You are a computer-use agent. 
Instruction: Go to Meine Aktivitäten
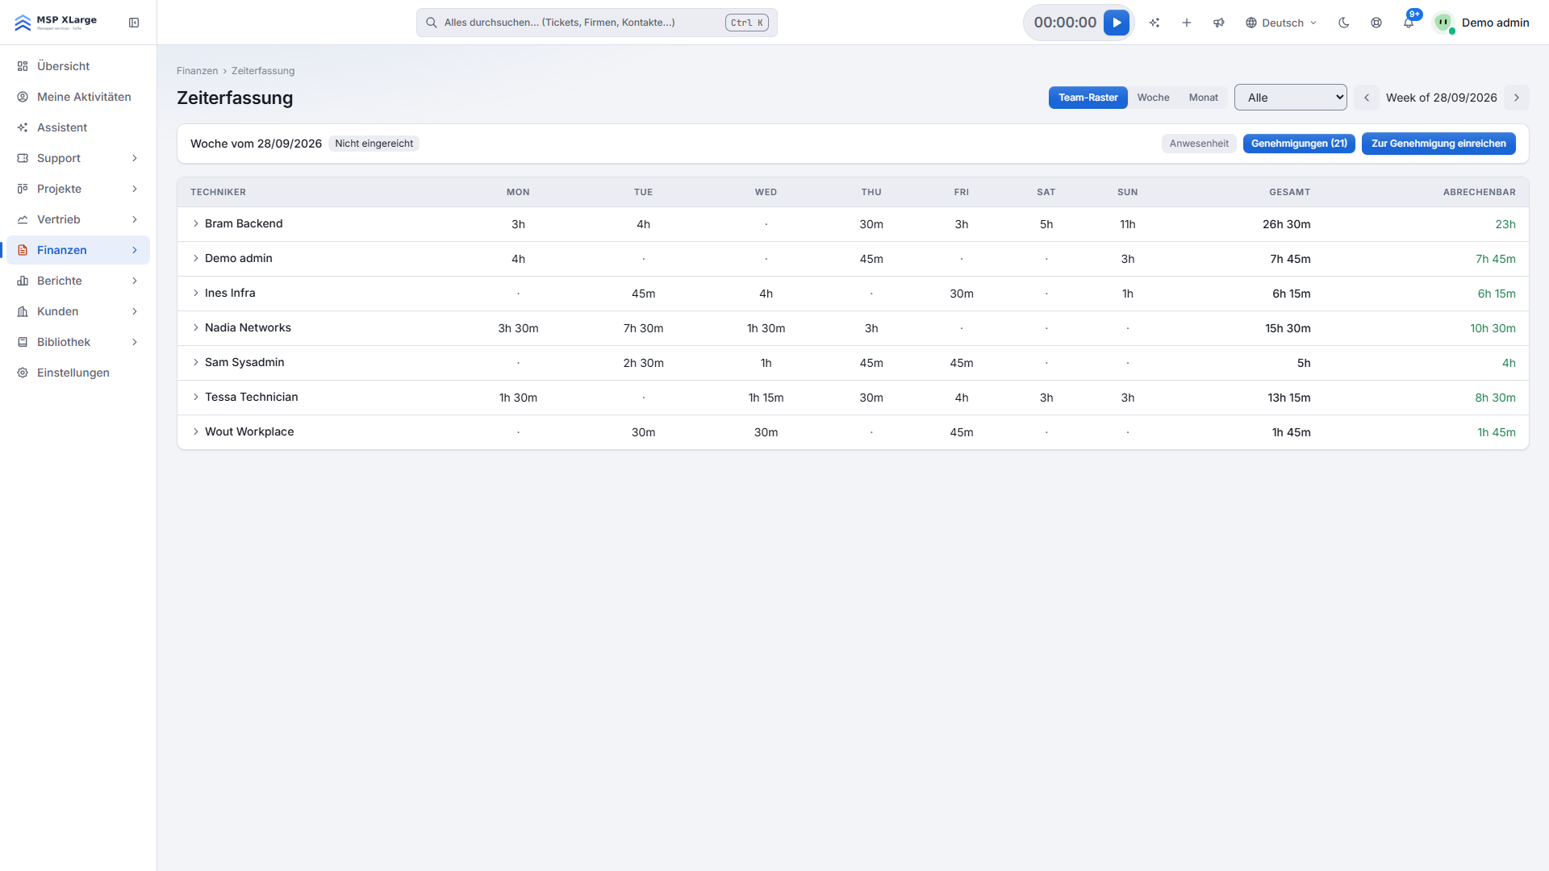[78, 97]
